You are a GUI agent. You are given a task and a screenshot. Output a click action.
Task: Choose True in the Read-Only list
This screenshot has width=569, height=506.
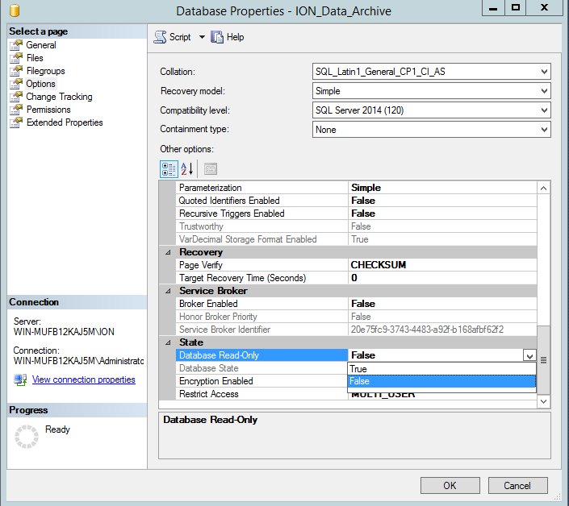point(441,369)
